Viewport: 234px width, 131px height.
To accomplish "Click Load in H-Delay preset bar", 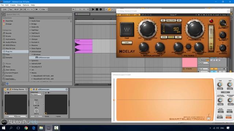I will coord(217,15).
